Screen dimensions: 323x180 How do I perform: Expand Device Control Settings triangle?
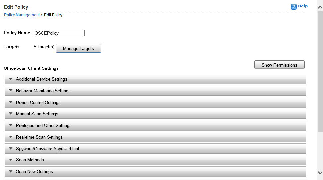coord(11,102)
